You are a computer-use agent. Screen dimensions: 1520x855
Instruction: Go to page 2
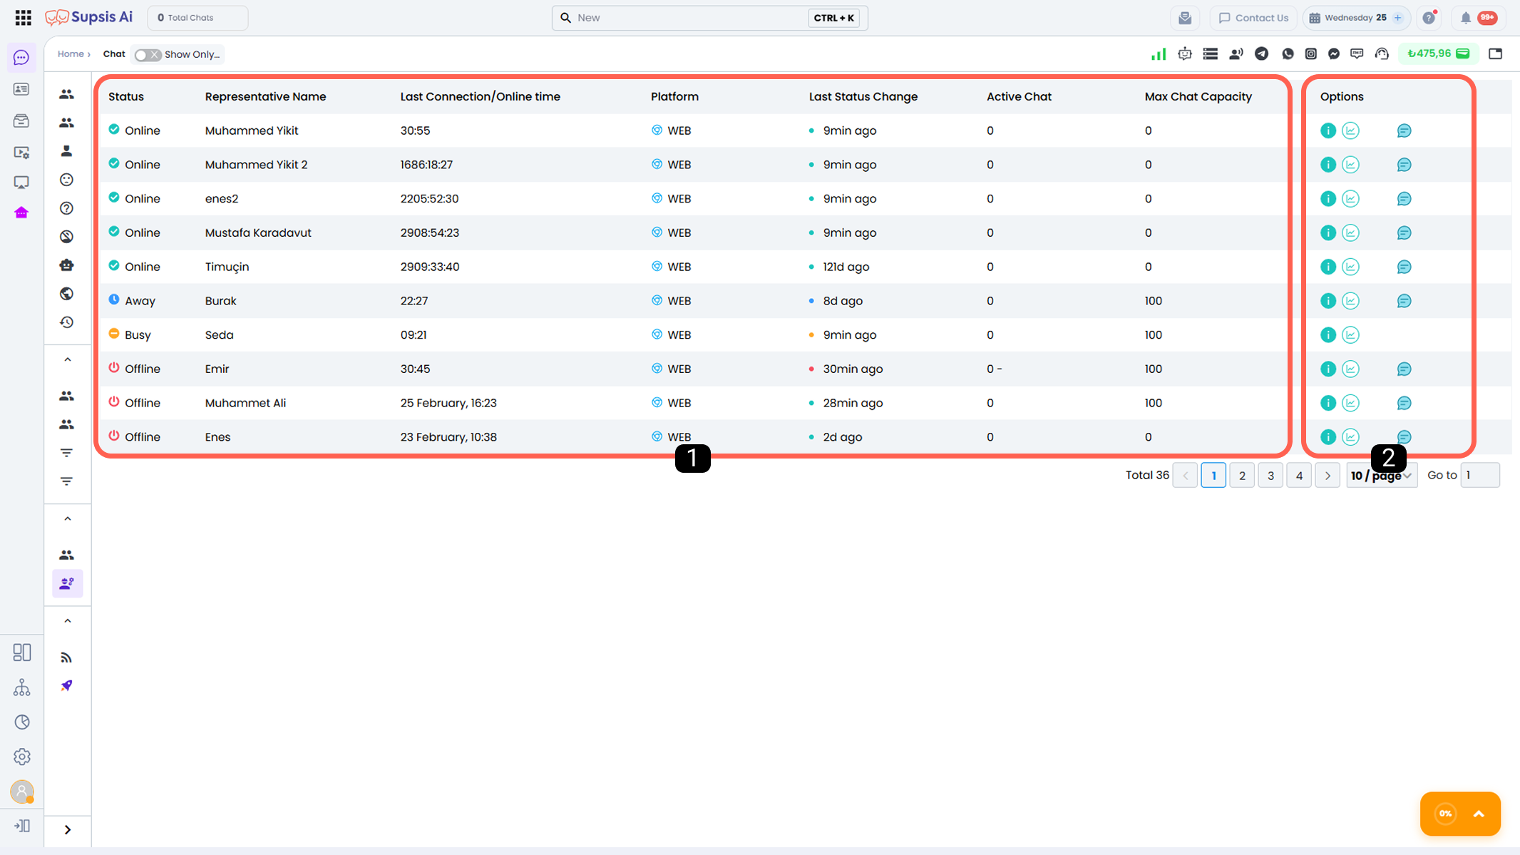click(1242, 476)
